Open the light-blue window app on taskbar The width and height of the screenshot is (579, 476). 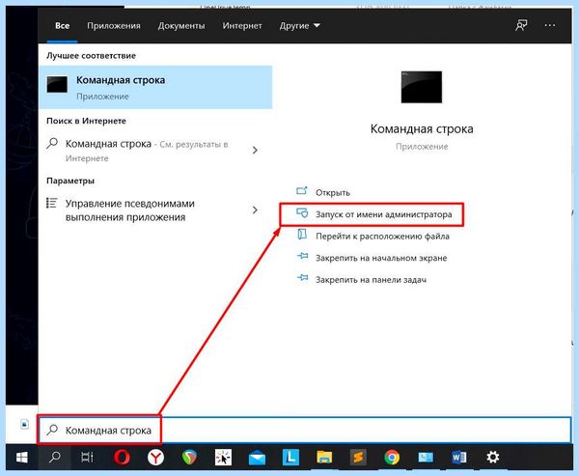coord(426,458)
